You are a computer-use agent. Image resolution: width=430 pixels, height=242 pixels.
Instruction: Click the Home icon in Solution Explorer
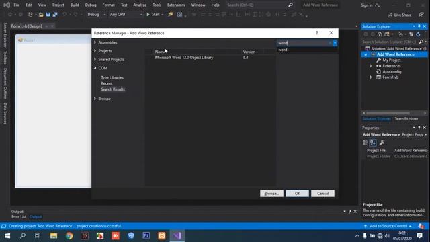coord(380,34)
